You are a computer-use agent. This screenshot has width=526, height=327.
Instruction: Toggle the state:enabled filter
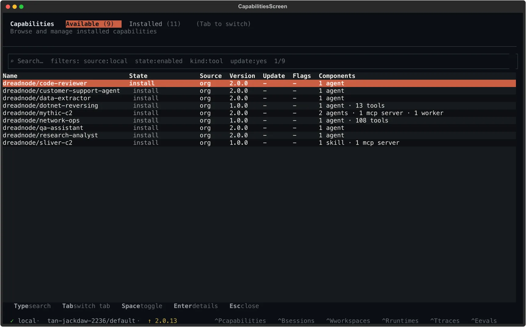[x=159, y=61]
